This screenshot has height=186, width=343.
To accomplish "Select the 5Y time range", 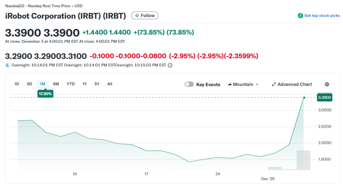I will [97, 84].
